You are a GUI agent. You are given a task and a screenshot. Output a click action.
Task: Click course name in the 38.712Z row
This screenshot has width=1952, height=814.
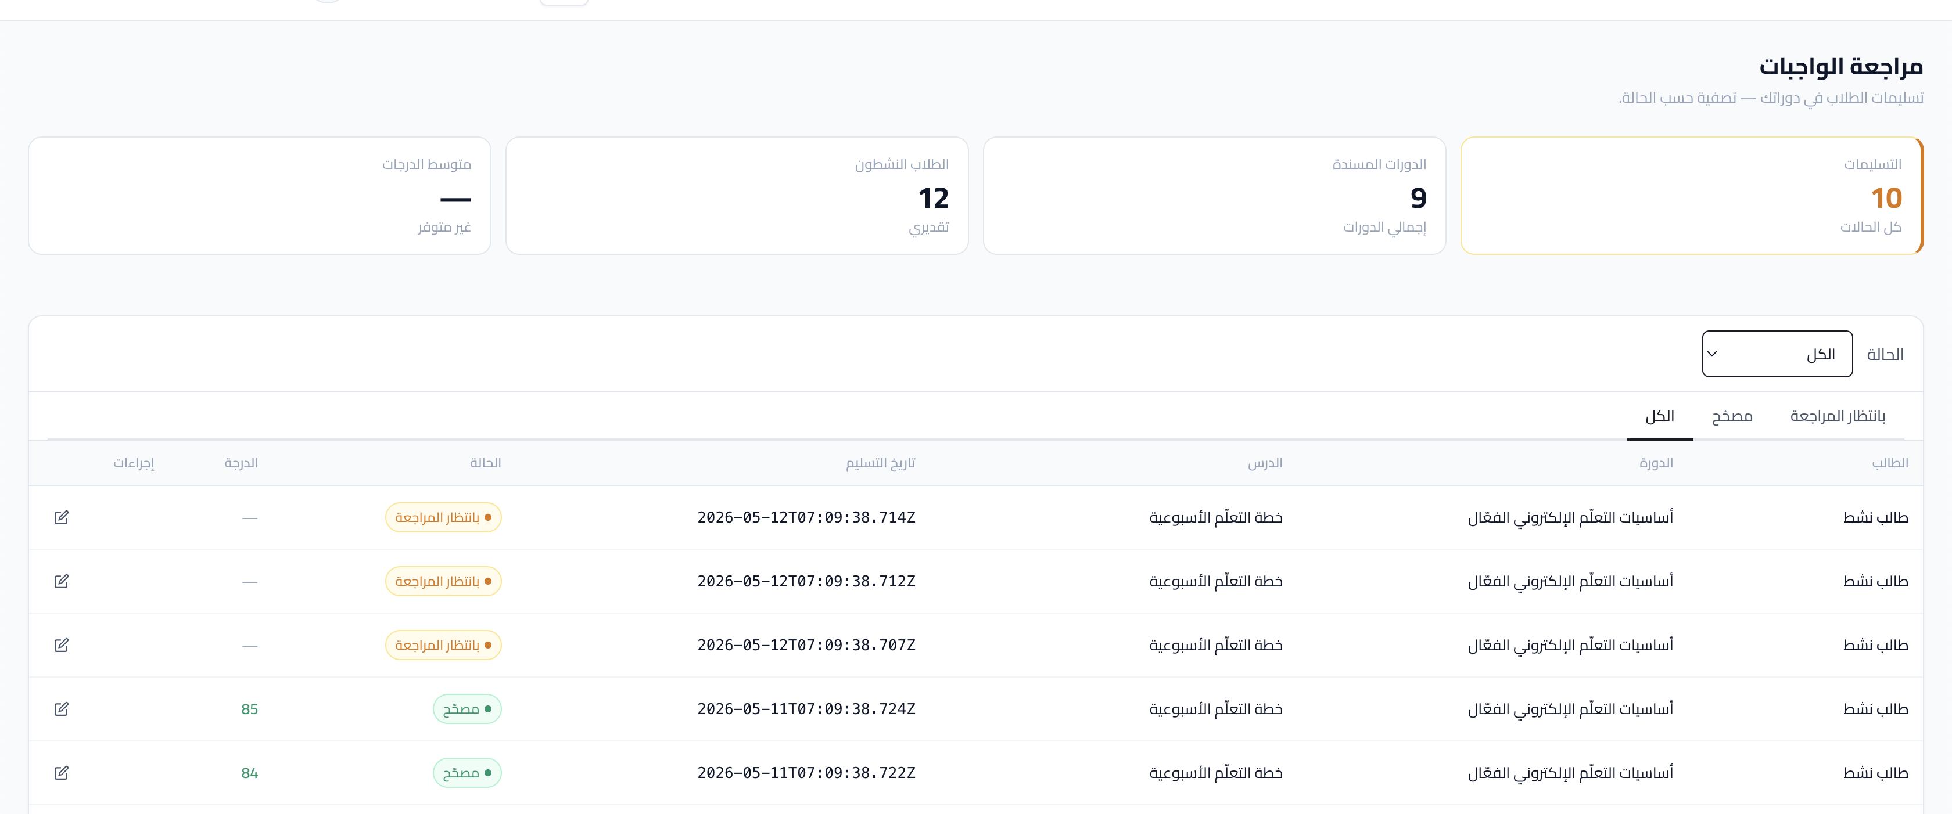click(1570, 581)
